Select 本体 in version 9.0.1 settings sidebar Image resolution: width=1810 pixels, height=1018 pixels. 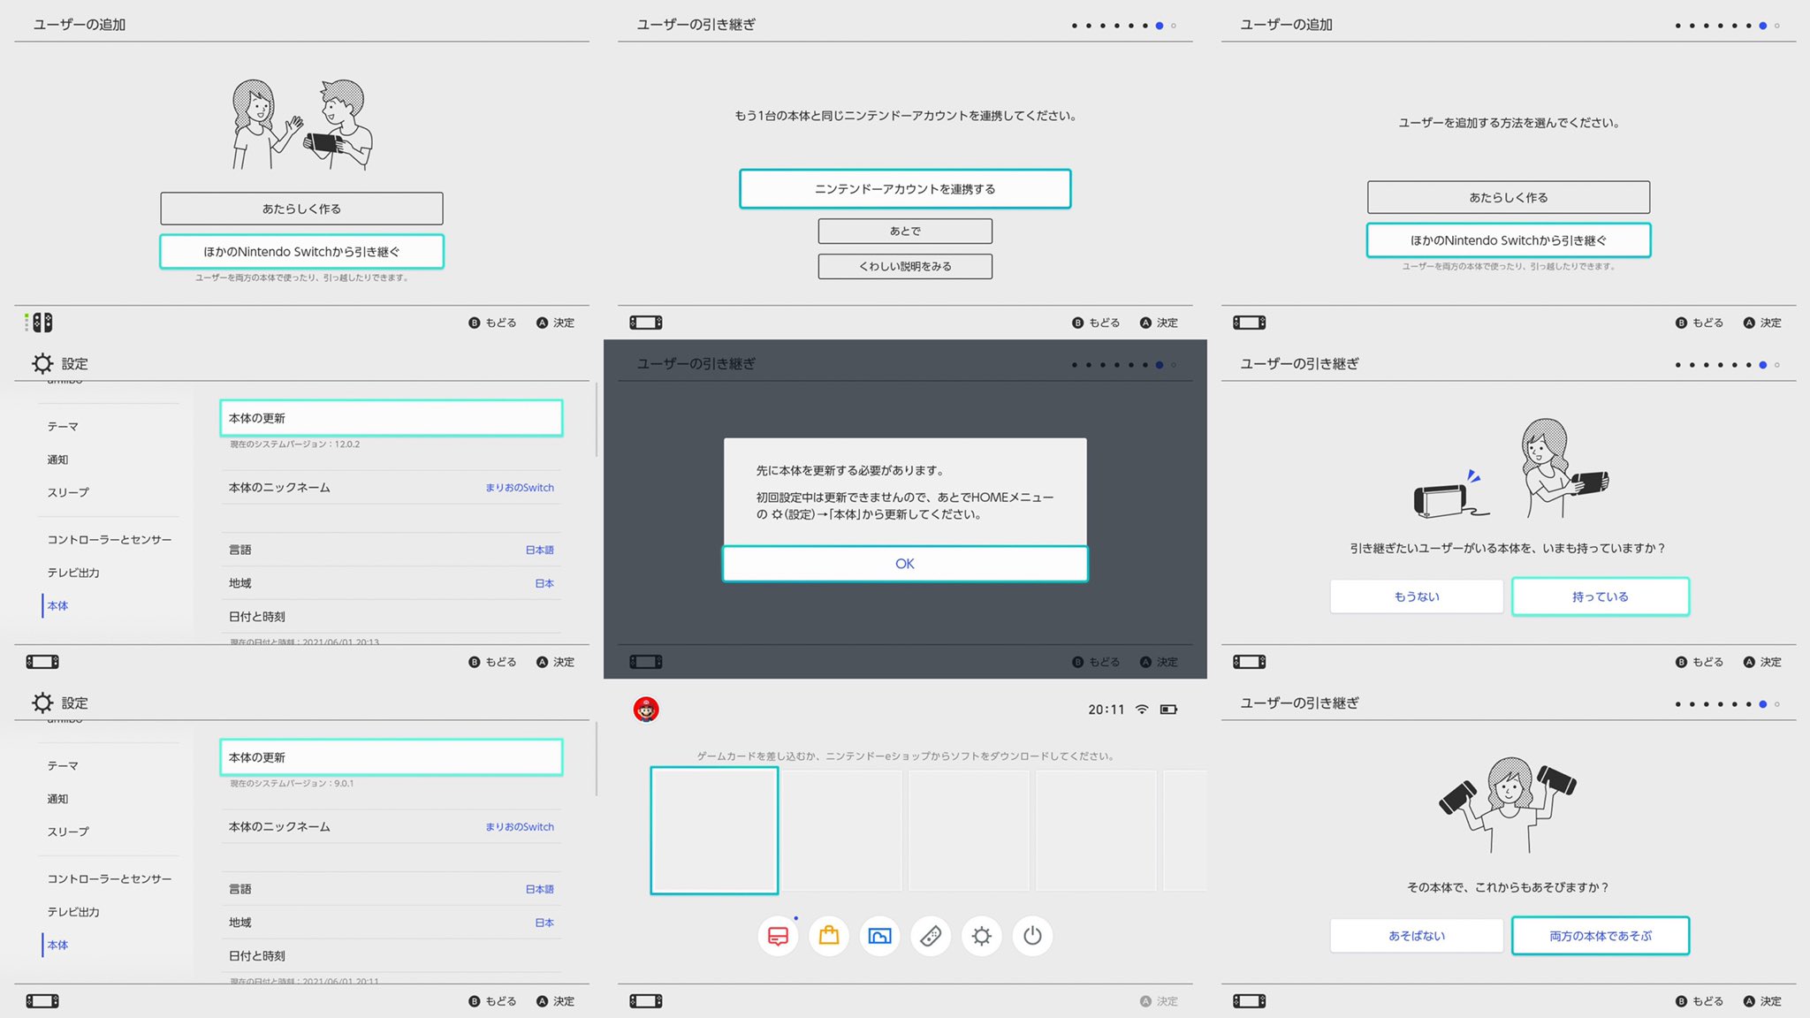[x=57, y=945]
